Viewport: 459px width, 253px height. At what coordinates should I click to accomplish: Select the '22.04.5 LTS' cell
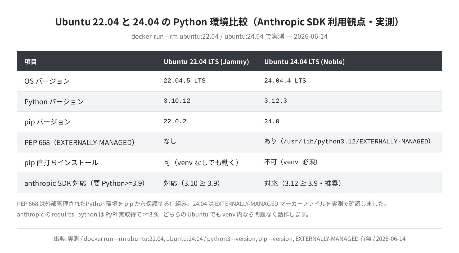184,81
